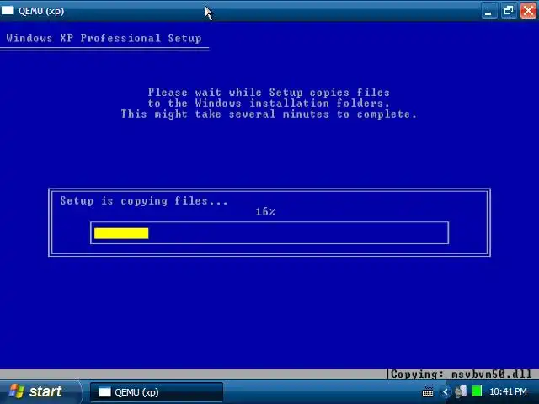
Task: Click the 'Copying: msvbvm50.dll' status text
Action: point(462,374)
